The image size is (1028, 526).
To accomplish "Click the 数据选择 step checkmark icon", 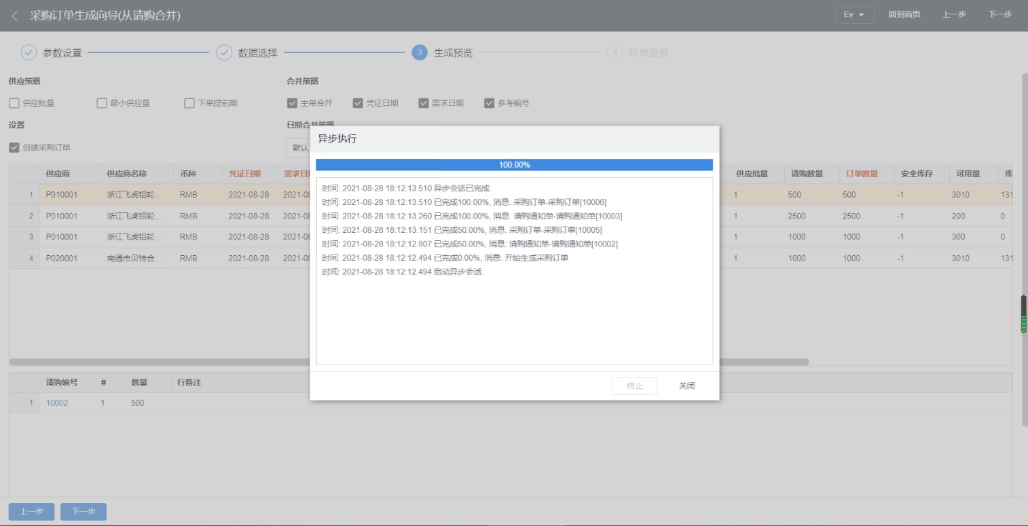I will tap(224, 52).
